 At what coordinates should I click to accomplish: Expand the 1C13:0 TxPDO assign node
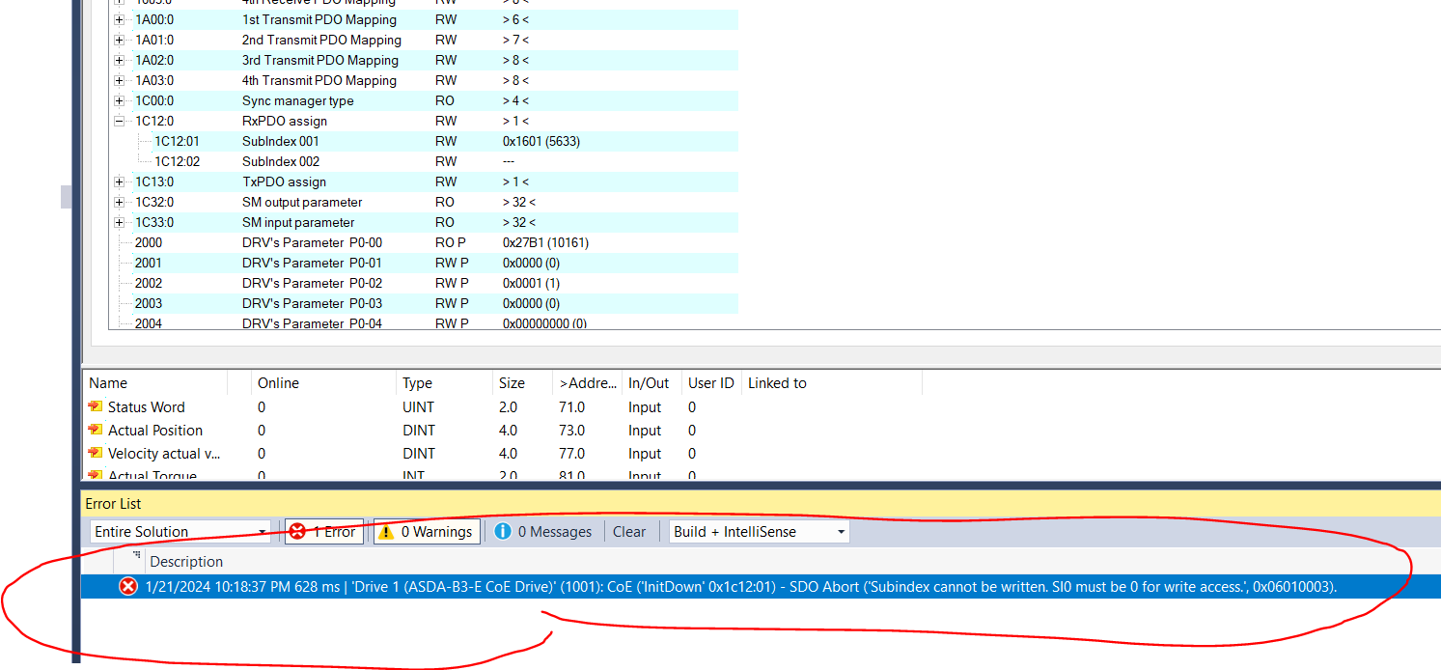click(119, 182)
